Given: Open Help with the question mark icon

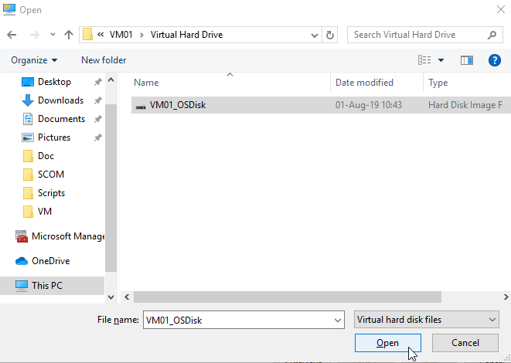Looking at the screenshot, I should (x=495, y=60).
